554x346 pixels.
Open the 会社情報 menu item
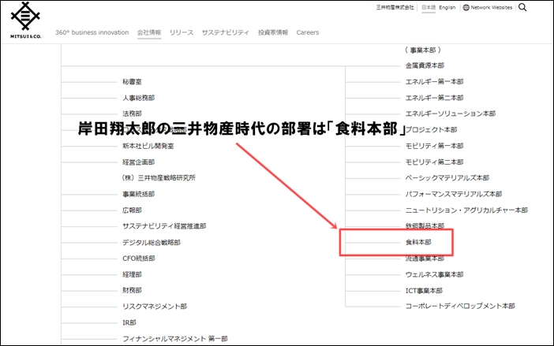[x=149, y=32]
